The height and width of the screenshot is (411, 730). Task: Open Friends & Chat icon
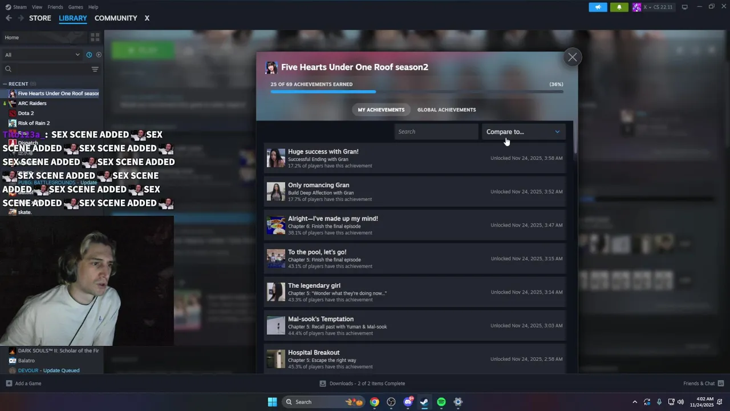click(x=721, y=384)
